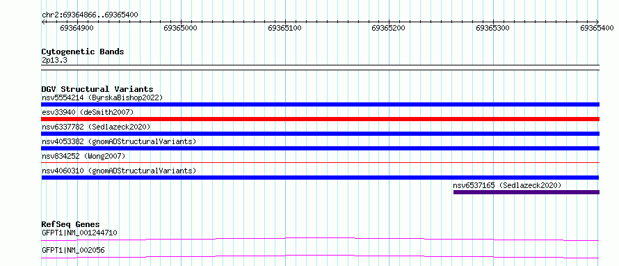Click the Cytogenetic Bands track title
Image resolution: width=619 pixels, height=266 pixels.
pyautogui.click(x=83, y=52)
